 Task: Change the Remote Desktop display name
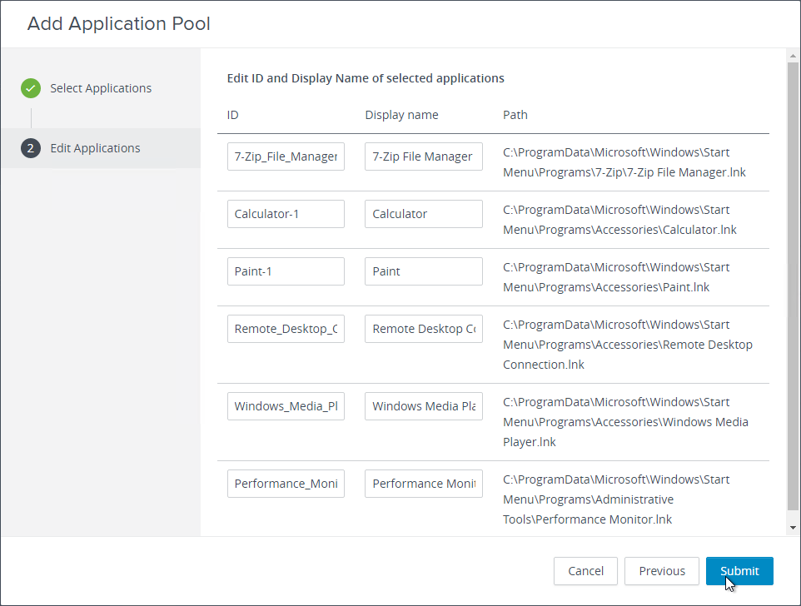point(424,329)
